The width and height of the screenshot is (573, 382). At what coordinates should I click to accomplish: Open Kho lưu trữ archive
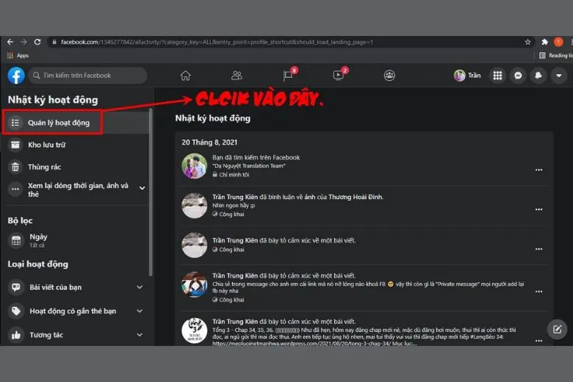pyautogui.click(x=76, y=145)
